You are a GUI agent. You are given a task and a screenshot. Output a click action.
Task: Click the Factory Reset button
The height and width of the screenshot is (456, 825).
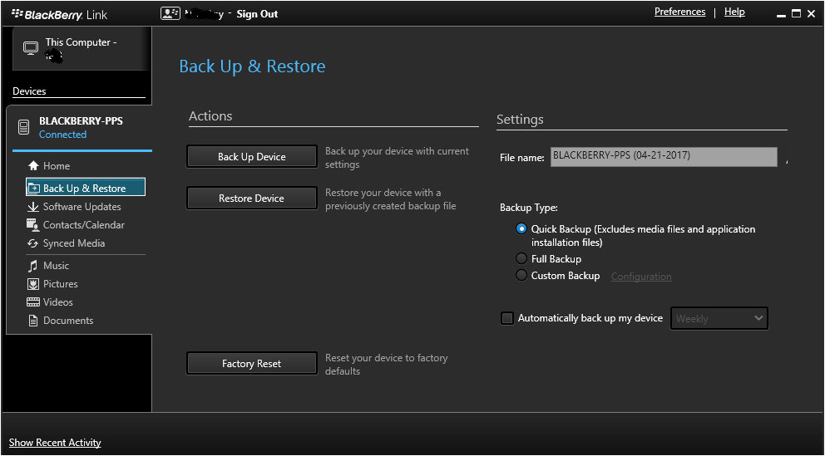251,364
